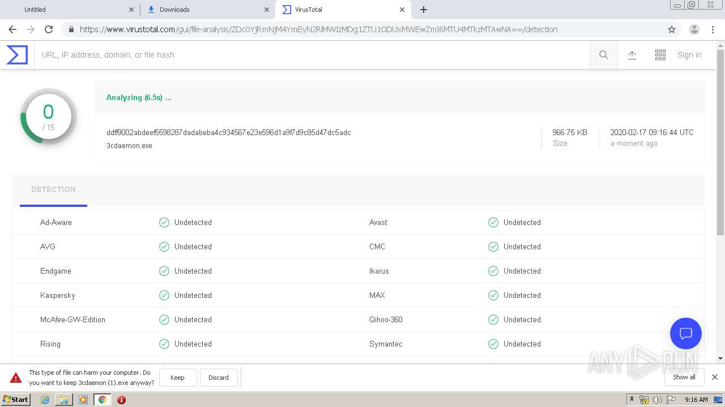The height and width of the screenshot is (407, 725).
Task: Click Chrome icon in taskbar
Action: [103, 400]
